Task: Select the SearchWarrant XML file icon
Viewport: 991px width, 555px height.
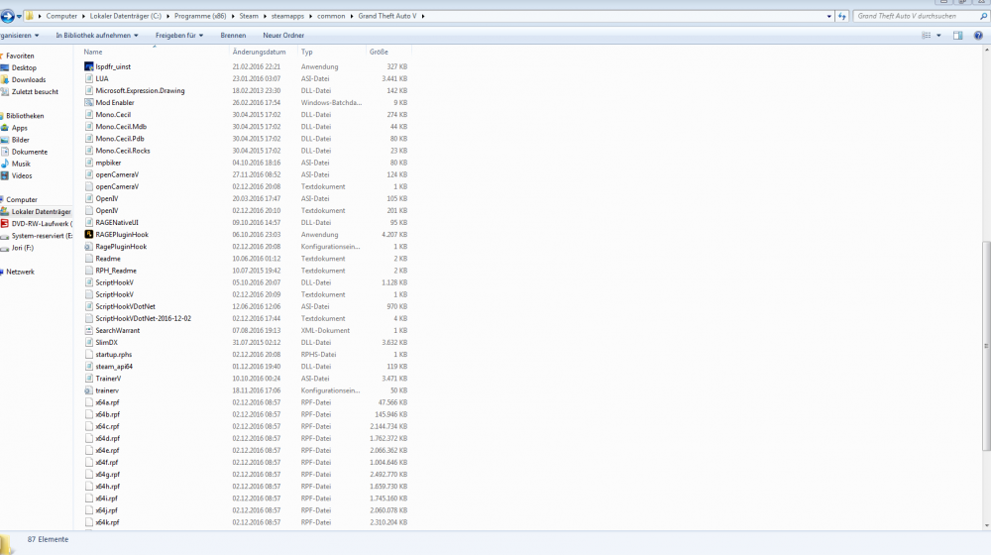Action: click(88, 331)
